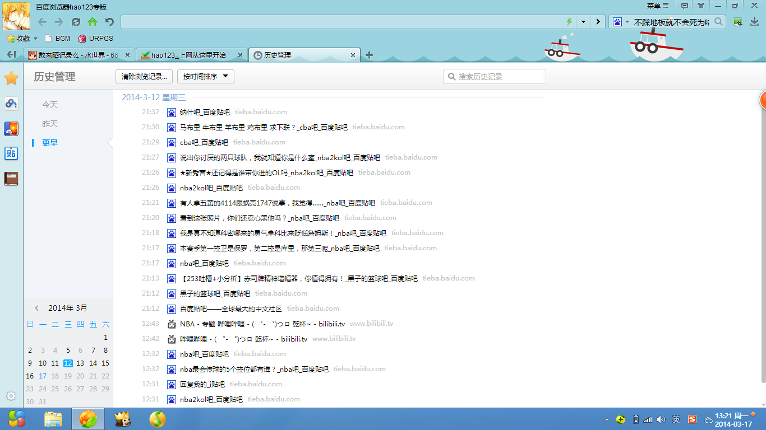Open the 按时间排序 sort dropdown
Image resolution: width=766 pixels, height=430 pixels.
[206, 77]
